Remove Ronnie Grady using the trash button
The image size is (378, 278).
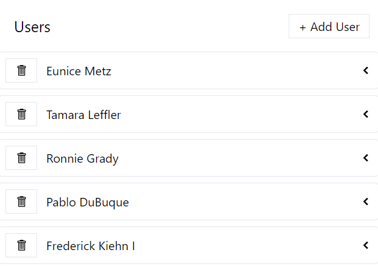pyautogui.click(x=21, y=158)
